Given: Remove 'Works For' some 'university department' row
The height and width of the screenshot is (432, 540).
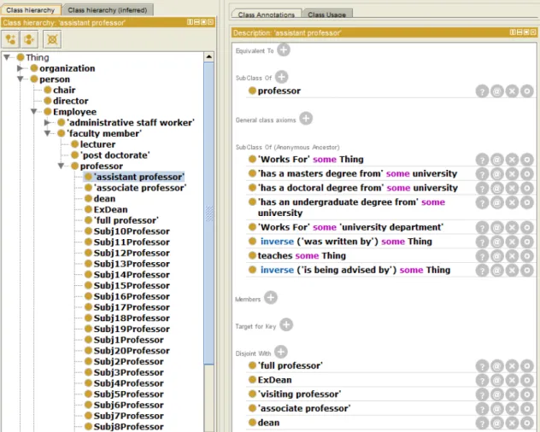Looking at the screenshot, I should click(x=512, y=228).
